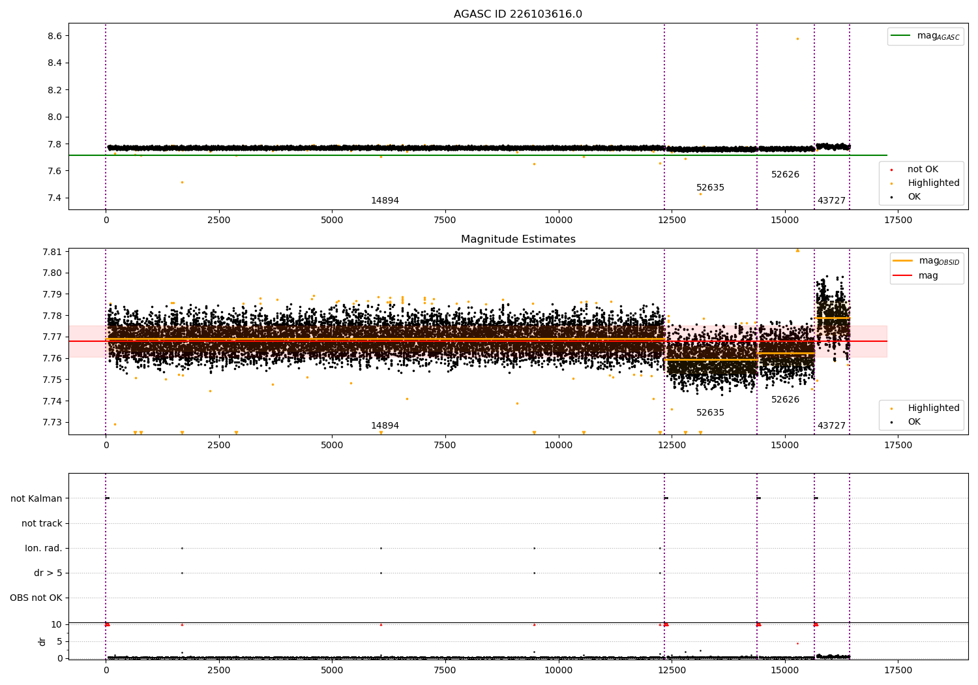This screenshot has height=685, width=978.
Task: Click the orange outlier point near 8.6 magnitude
Action: pyautogui.click(x=797, y=38)
